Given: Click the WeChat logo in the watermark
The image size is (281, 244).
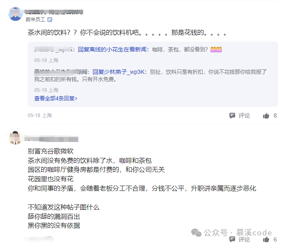Looking at the screenshot, I should [196, 233].
